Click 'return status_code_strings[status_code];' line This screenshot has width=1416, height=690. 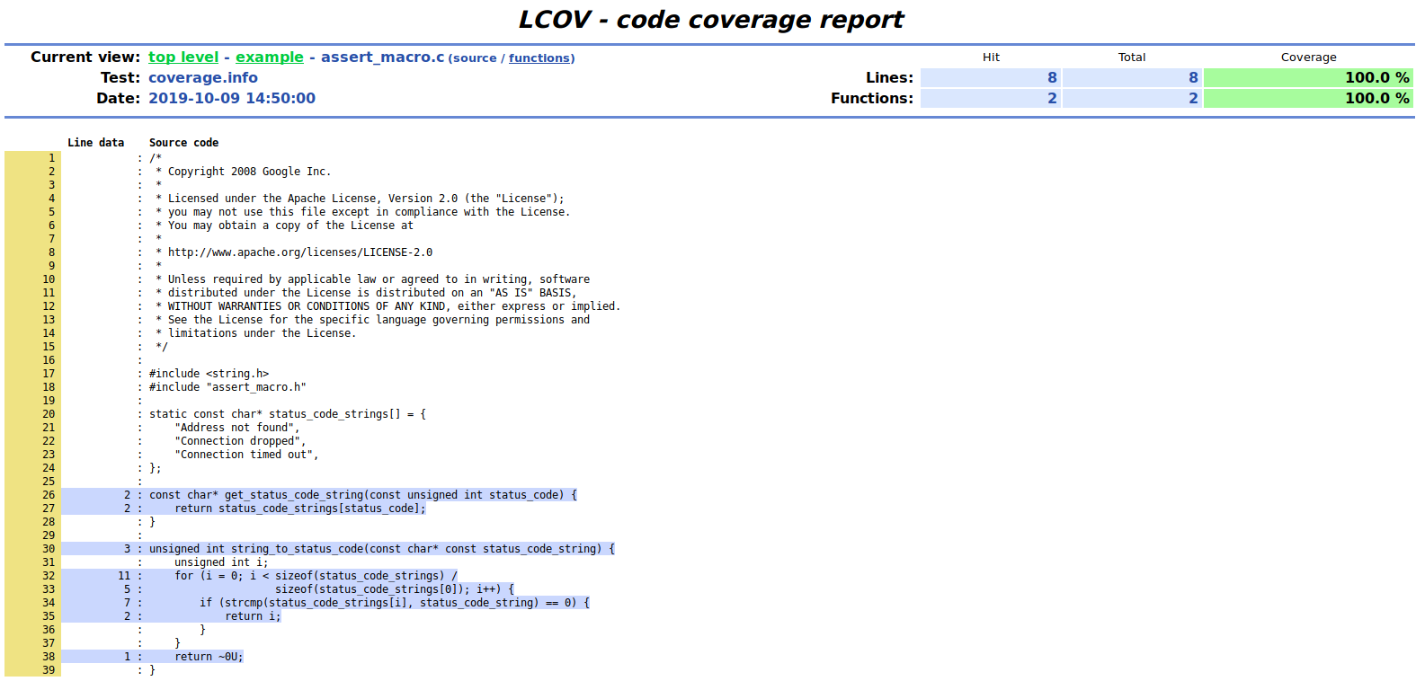(300, 509)
